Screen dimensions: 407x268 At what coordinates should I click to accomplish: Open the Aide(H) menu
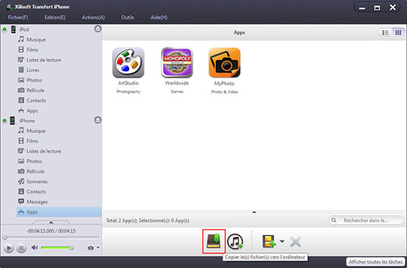point(159,18)
